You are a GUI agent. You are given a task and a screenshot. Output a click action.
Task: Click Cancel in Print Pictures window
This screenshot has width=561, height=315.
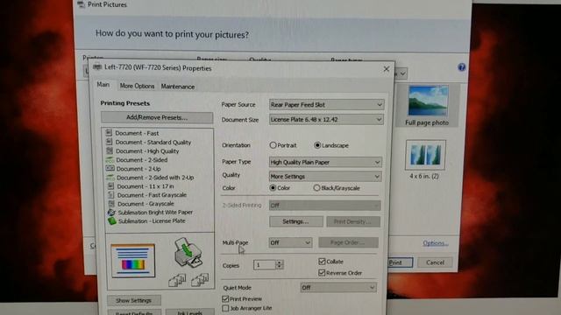click(x=435, y=262)
